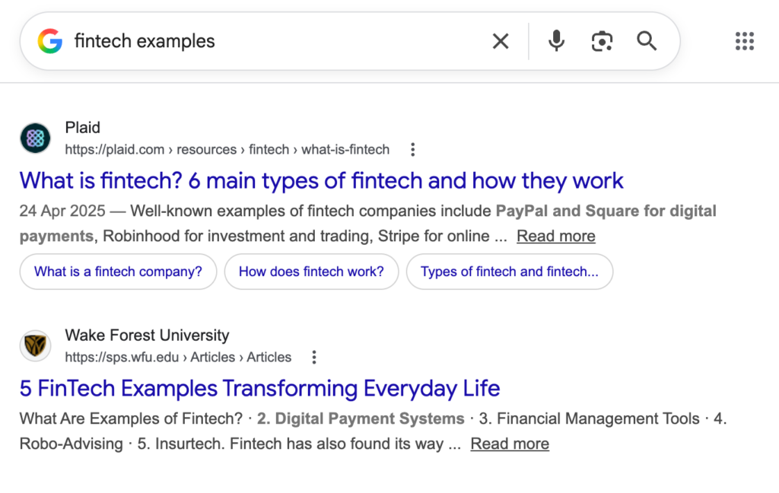The height and width of the screenshot is (493, 779).
Task: Click the Google logo
Action: click(49, 41)
